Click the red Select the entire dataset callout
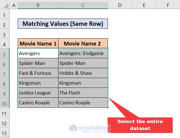The image size is (180, 138). click(x=140, y=125)
